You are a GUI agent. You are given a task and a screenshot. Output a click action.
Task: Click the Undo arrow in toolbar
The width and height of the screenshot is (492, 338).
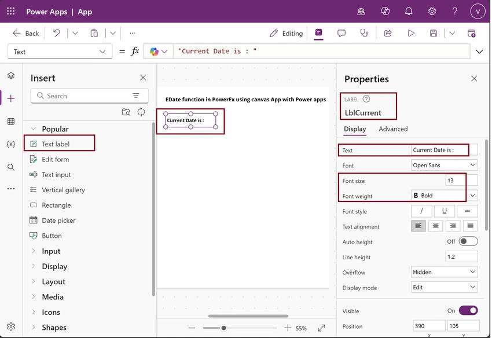(57, 33)
